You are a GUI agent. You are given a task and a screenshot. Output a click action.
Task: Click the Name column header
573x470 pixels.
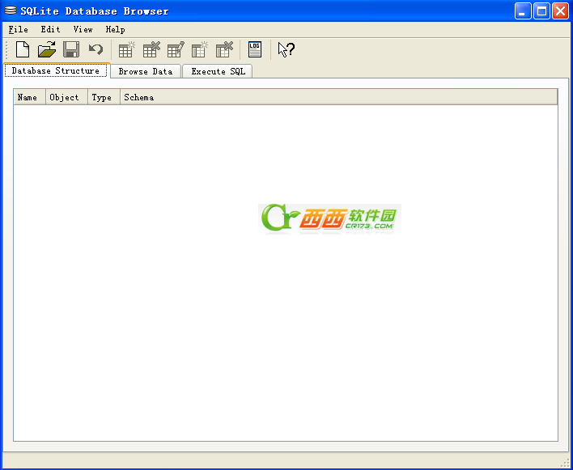coord(30,97)
